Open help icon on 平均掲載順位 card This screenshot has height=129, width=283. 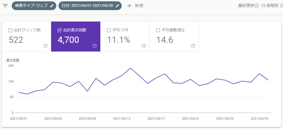pyautogui.click(x=193, y=46)
